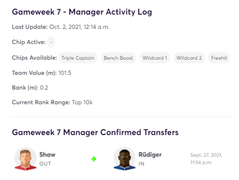
Task: Click the Gameweek 7 Manager Activity Log heading
Action: click(x=82, y=12)
